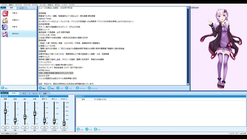Open the 表示(V) menu
The image size is (247, 139).
click(x=57, y=5)
